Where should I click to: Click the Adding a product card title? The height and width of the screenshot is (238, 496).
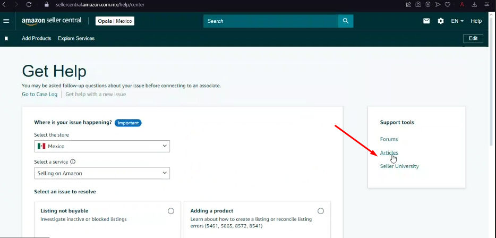[x=211, y=211]
